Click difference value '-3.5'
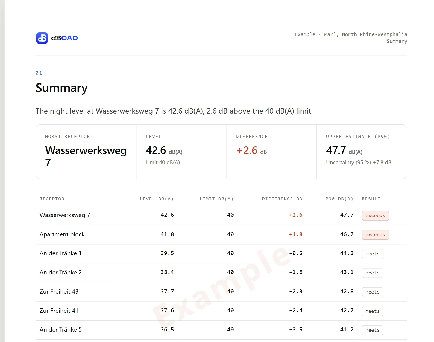The width and height of the screenshot is (434, 342). (x=296, y=330)
